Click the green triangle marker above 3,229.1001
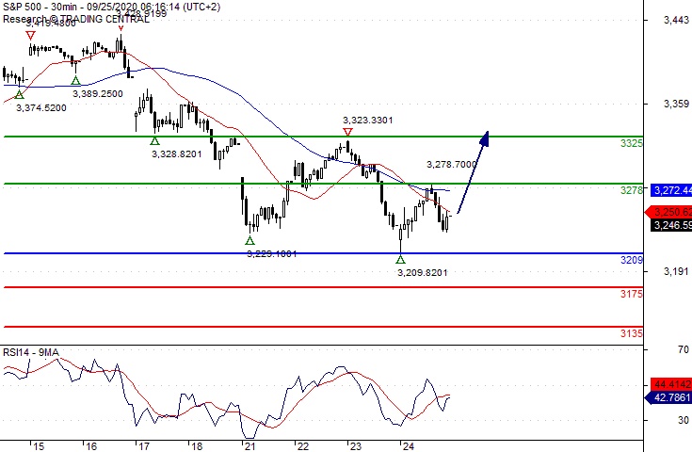This screenshot has height=452, width=692. click(x=249, y=240)
